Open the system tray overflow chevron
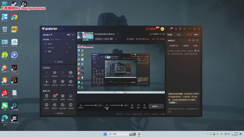 (x=208, y=134)
